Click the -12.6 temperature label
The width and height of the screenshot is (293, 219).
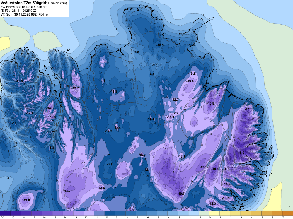point(178,113)
